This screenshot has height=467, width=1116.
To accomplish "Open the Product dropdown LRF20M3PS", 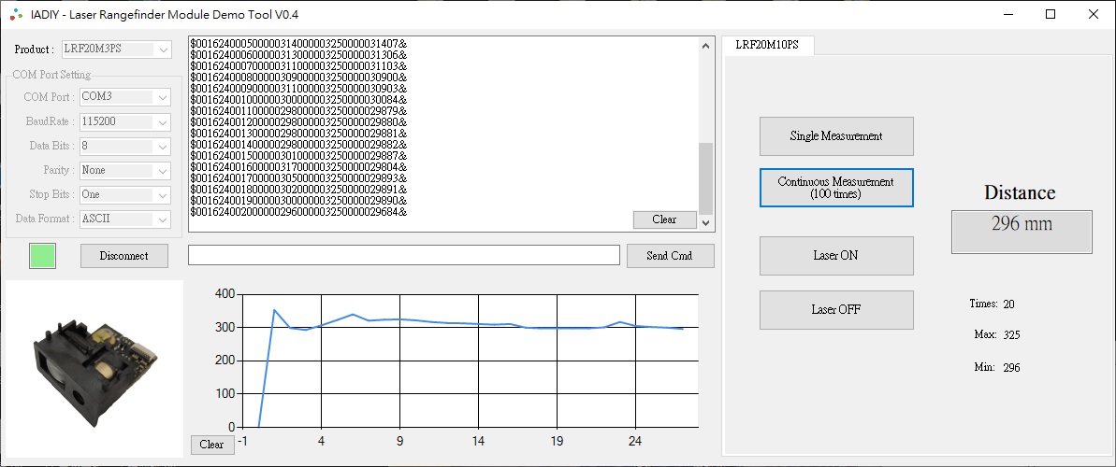I will (117, 50).
